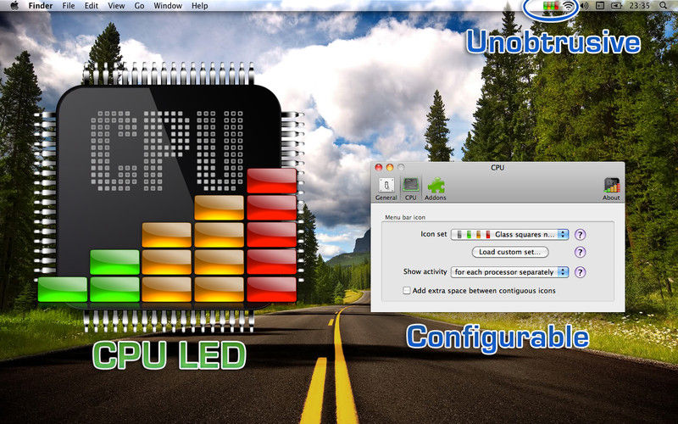This screenshot has width=678, height=424.
Task: Open Spotlight search magnifier
Action: point(664,6)
